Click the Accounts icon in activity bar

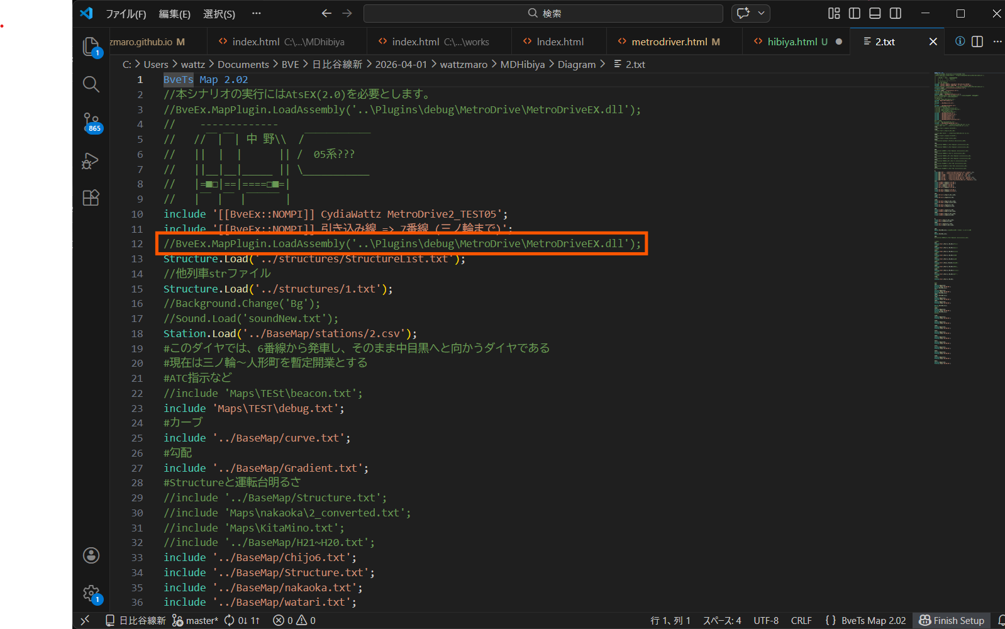pyautogui.click(x=91, y=555)
